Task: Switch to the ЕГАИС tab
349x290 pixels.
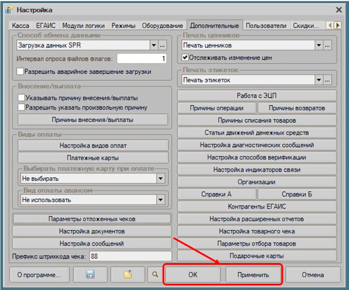Action: 46,26
